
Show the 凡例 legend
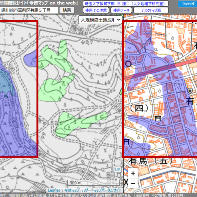pyautogui.click(x=116, y=169)
